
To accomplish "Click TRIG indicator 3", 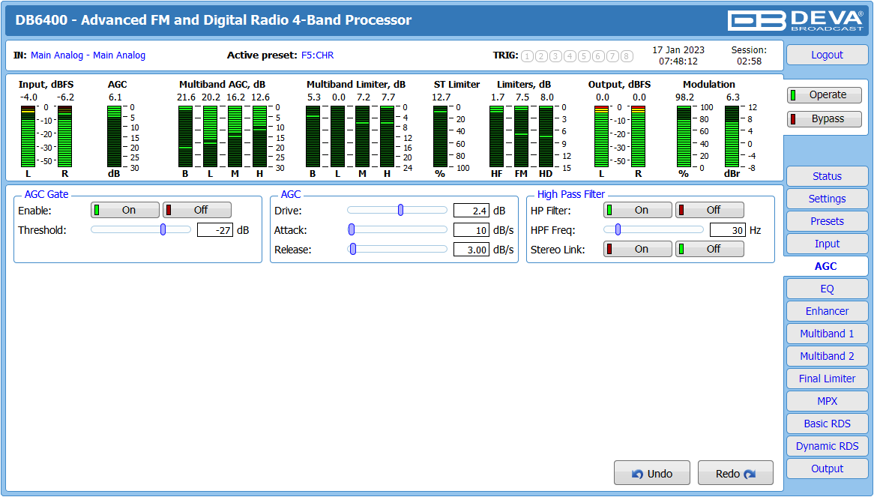I will pyautogui.click(x=555, y=55).
